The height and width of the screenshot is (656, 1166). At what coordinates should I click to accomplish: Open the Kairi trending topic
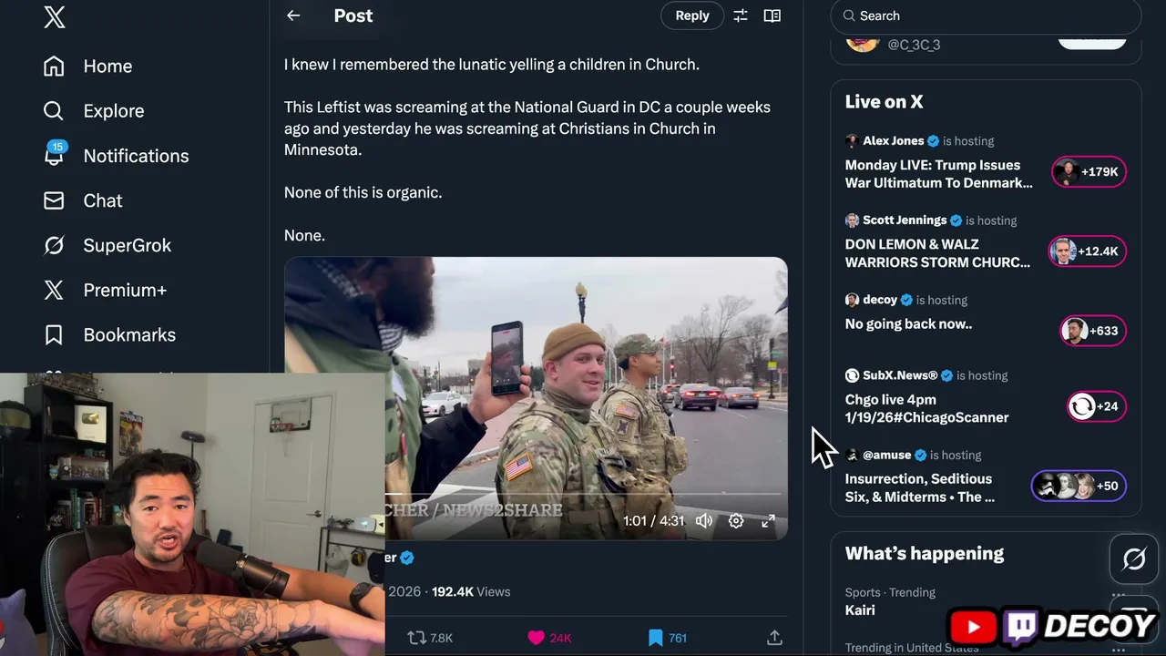coord(860,610)
